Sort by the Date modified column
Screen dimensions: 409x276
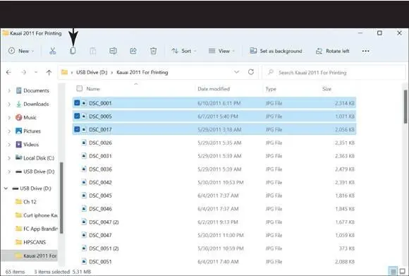point(214,89)
